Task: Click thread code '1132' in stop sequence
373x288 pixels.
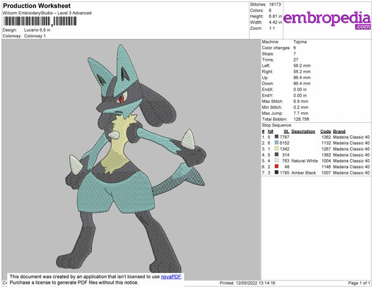Action: point(326,143)
